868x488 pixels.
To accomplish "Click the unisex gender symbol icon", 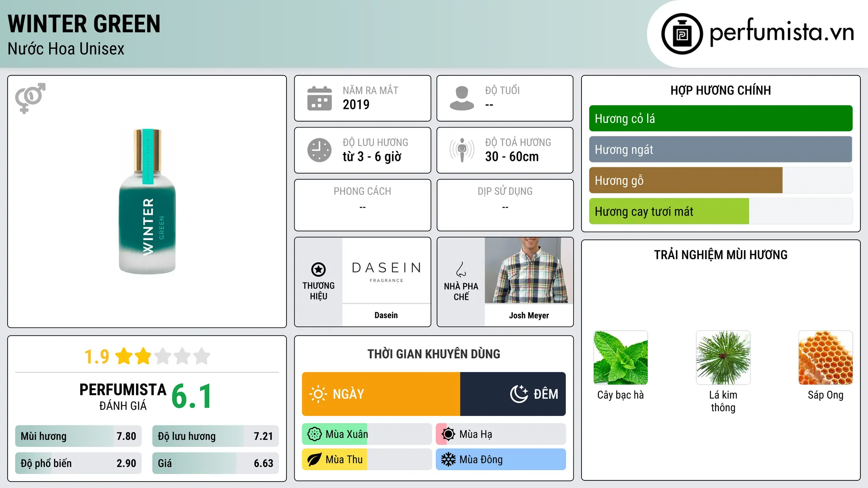I will click(30, 98).
